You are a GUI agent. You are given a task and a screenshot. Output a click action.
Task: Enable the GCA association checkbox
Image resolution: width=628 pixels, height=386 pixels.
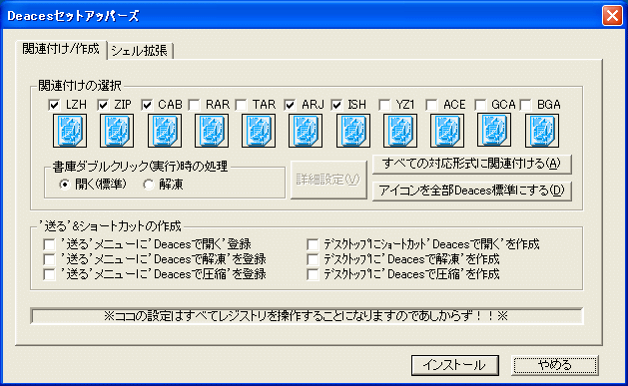click(480, 105)
